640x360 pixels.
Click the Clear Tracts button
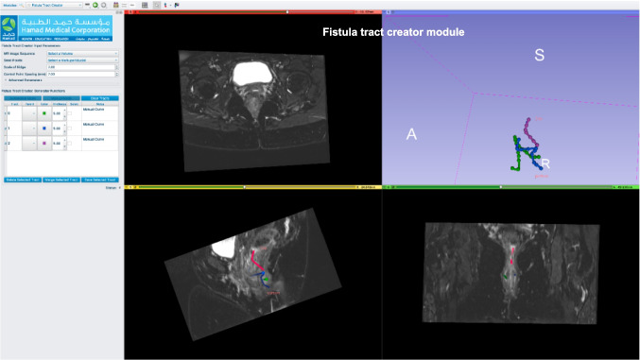point(100,98)
